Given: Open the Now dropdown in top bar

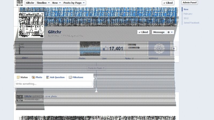Looking at the screenshot, I should pos(56,3).
